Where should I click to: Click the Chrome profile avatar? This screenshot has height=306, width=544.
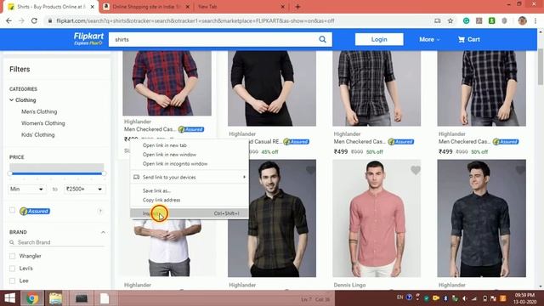522,20
